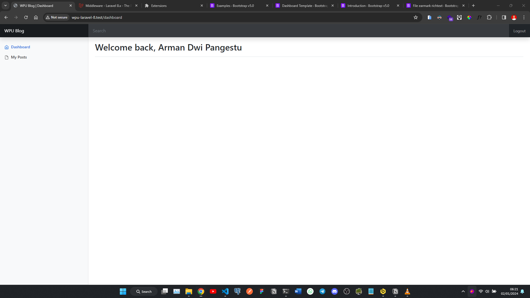Screen dimensions: 530x298
Task: Click the Logout button
Action: [519, 31]
